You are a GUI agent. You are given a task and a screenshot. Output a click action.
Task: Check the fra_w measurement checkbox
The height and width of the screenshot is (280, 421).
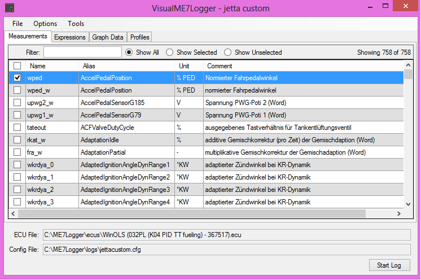17,152
